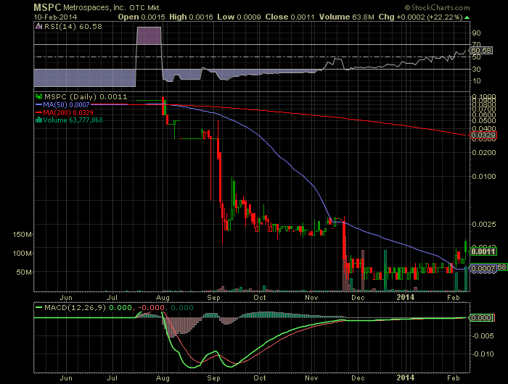The height and width of the screenshot is (384, 508).
Task: Click the RSI axis label 90
Action: coord(477,33)
